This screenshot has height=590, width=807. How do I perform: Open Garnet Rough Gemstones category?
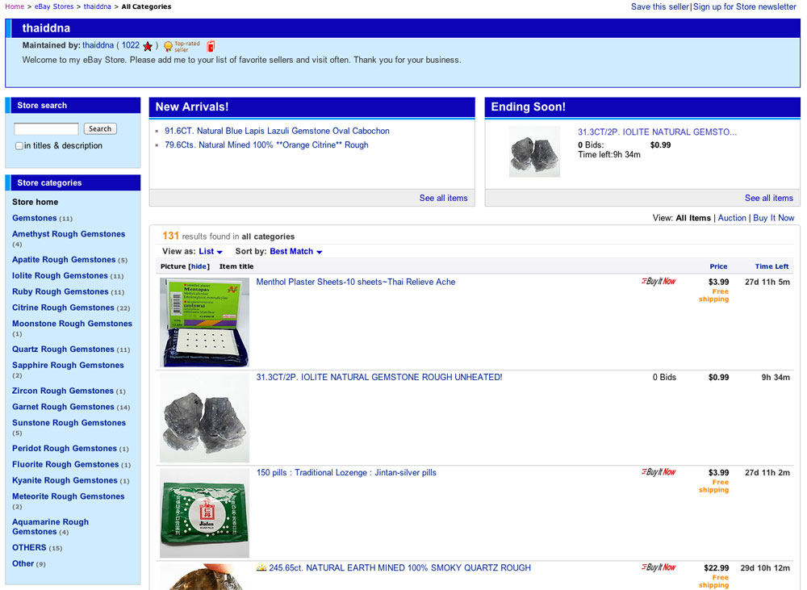tap(63, 407)
